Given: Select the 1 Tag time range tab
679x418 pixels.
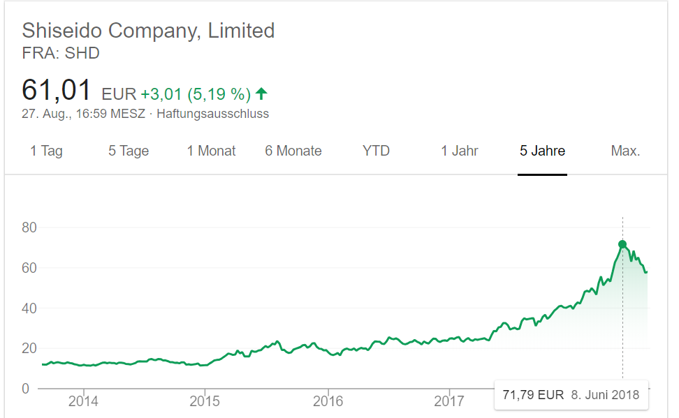Looking at the screenshot, I should coord(46,151).
